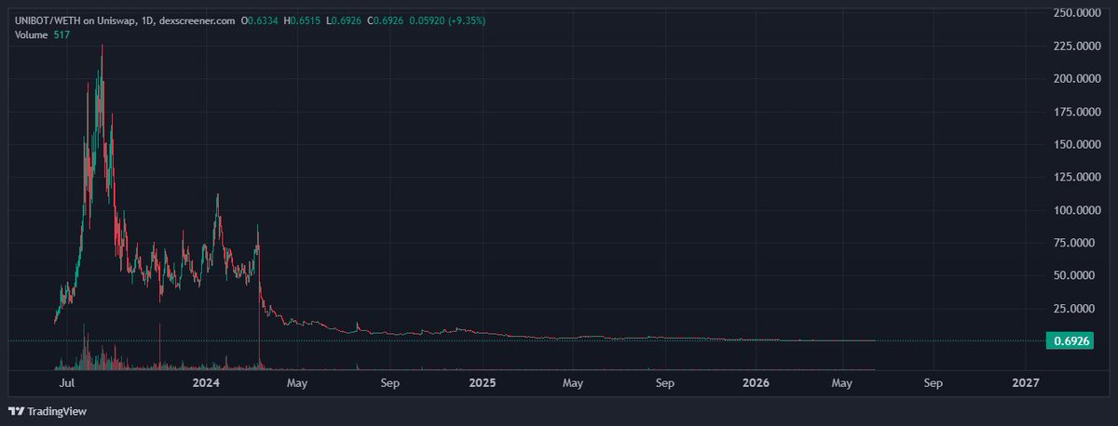Viewport: 1118px width, 426px height.
Task: Click the open value O0.6334
Action: [x=259, y=20]
